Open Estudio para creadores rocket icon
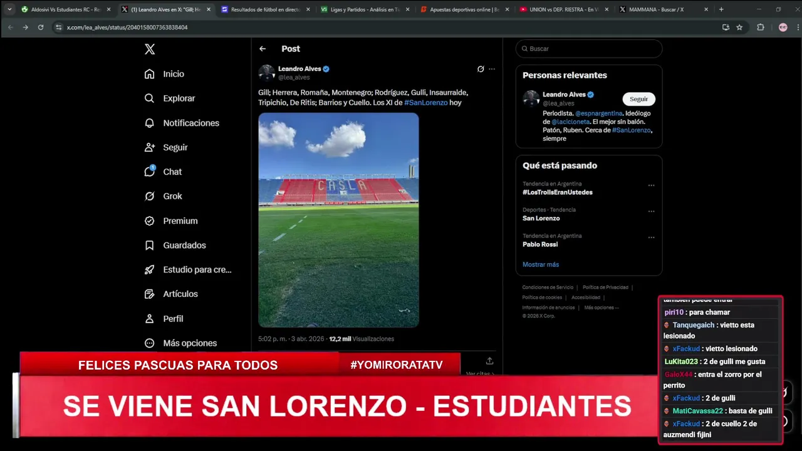Screen dimensions: 802x451 tap(149, 270)
